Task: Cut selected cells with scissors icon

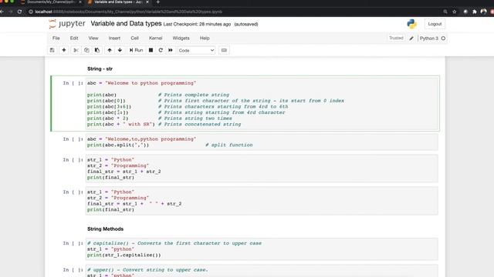Action: click(76, 50)
